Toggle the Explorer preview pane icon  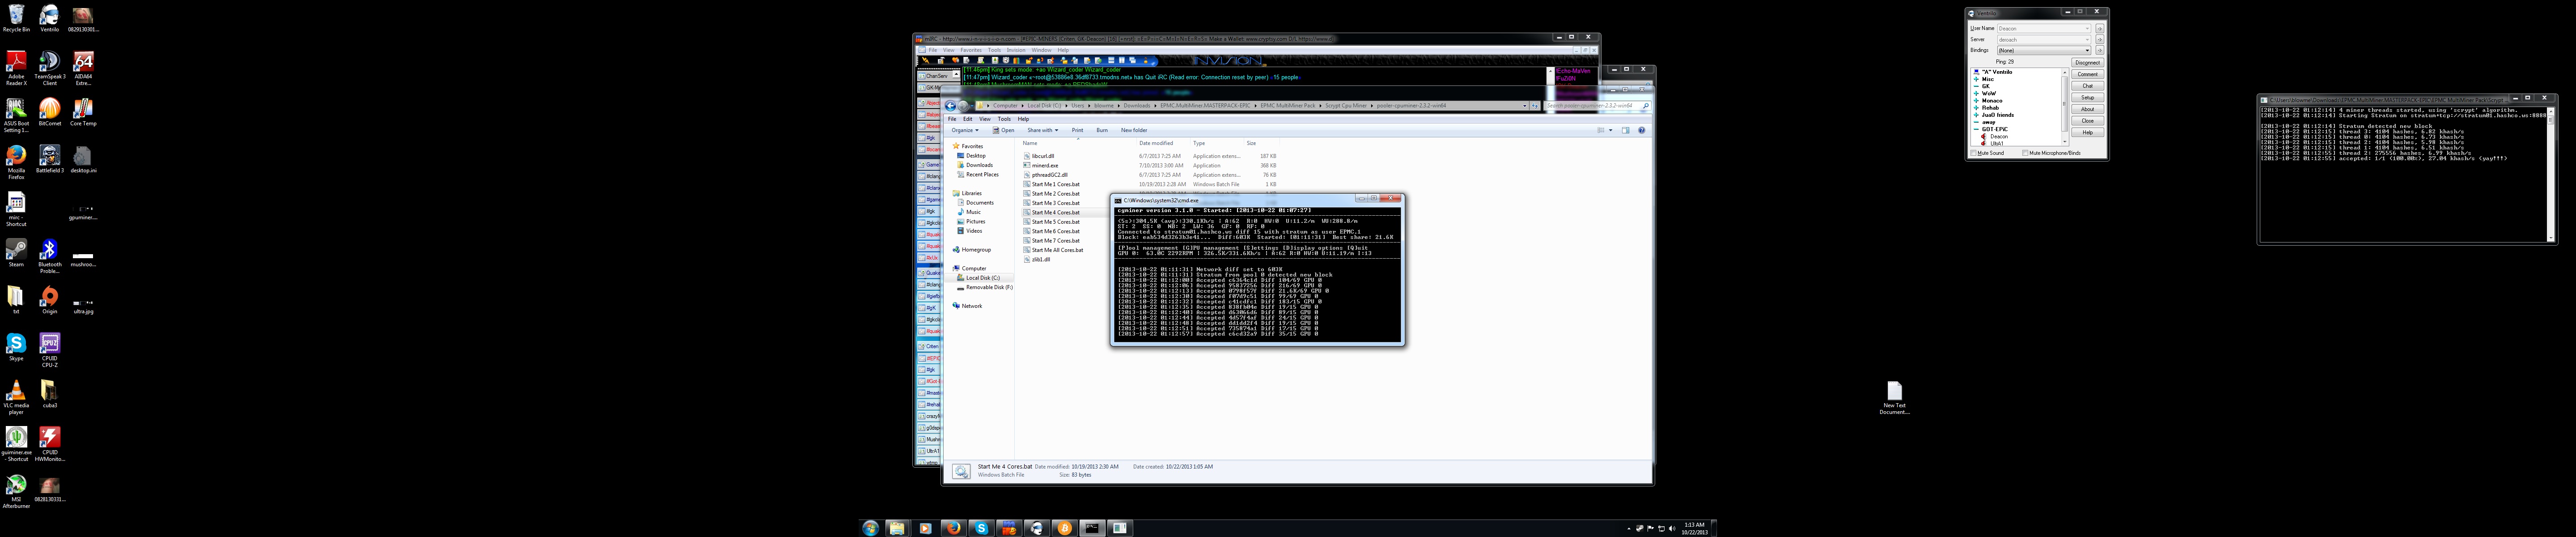click(x=1625, y=130)
